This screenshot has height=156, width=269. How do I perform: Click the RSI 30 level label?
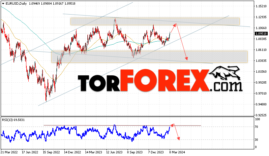coord(256,140)
